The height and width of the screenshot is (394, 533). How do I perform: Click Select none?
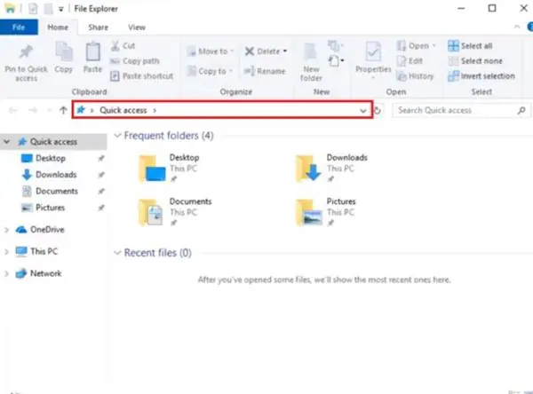(475, 61)
